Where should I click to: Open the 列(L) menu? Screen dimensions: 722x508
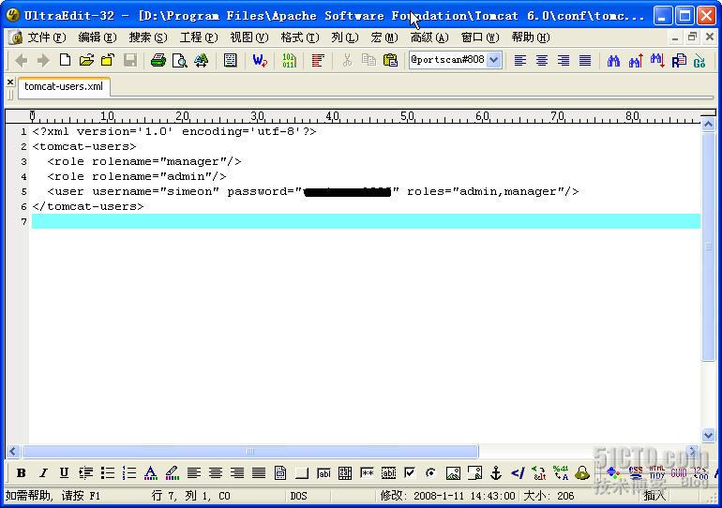(x=345, y=37)
